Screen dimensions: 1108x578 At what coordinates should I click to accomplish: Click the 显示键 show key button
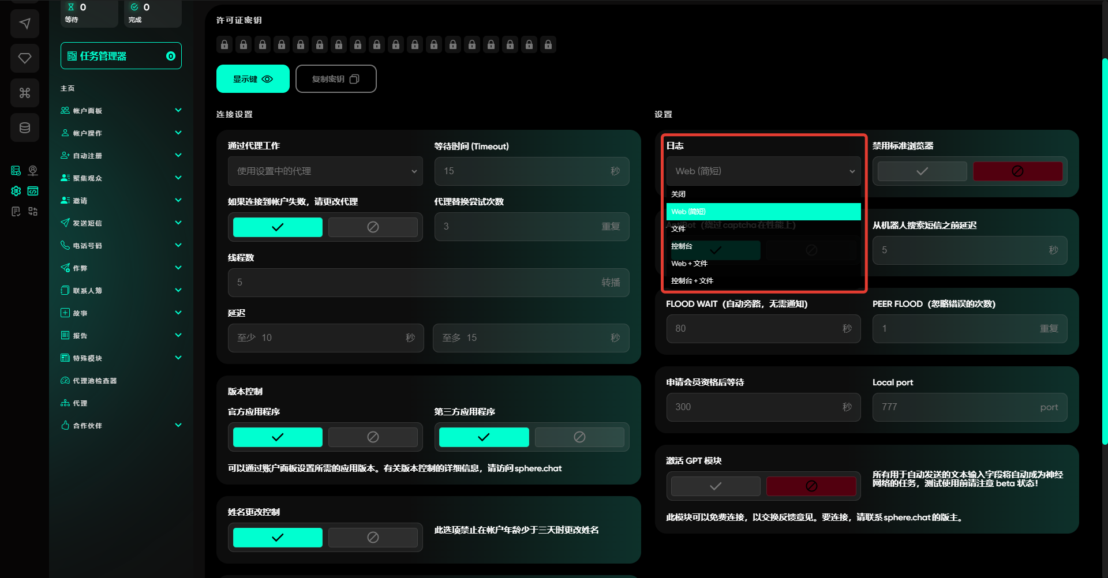[x=253, y=79]
